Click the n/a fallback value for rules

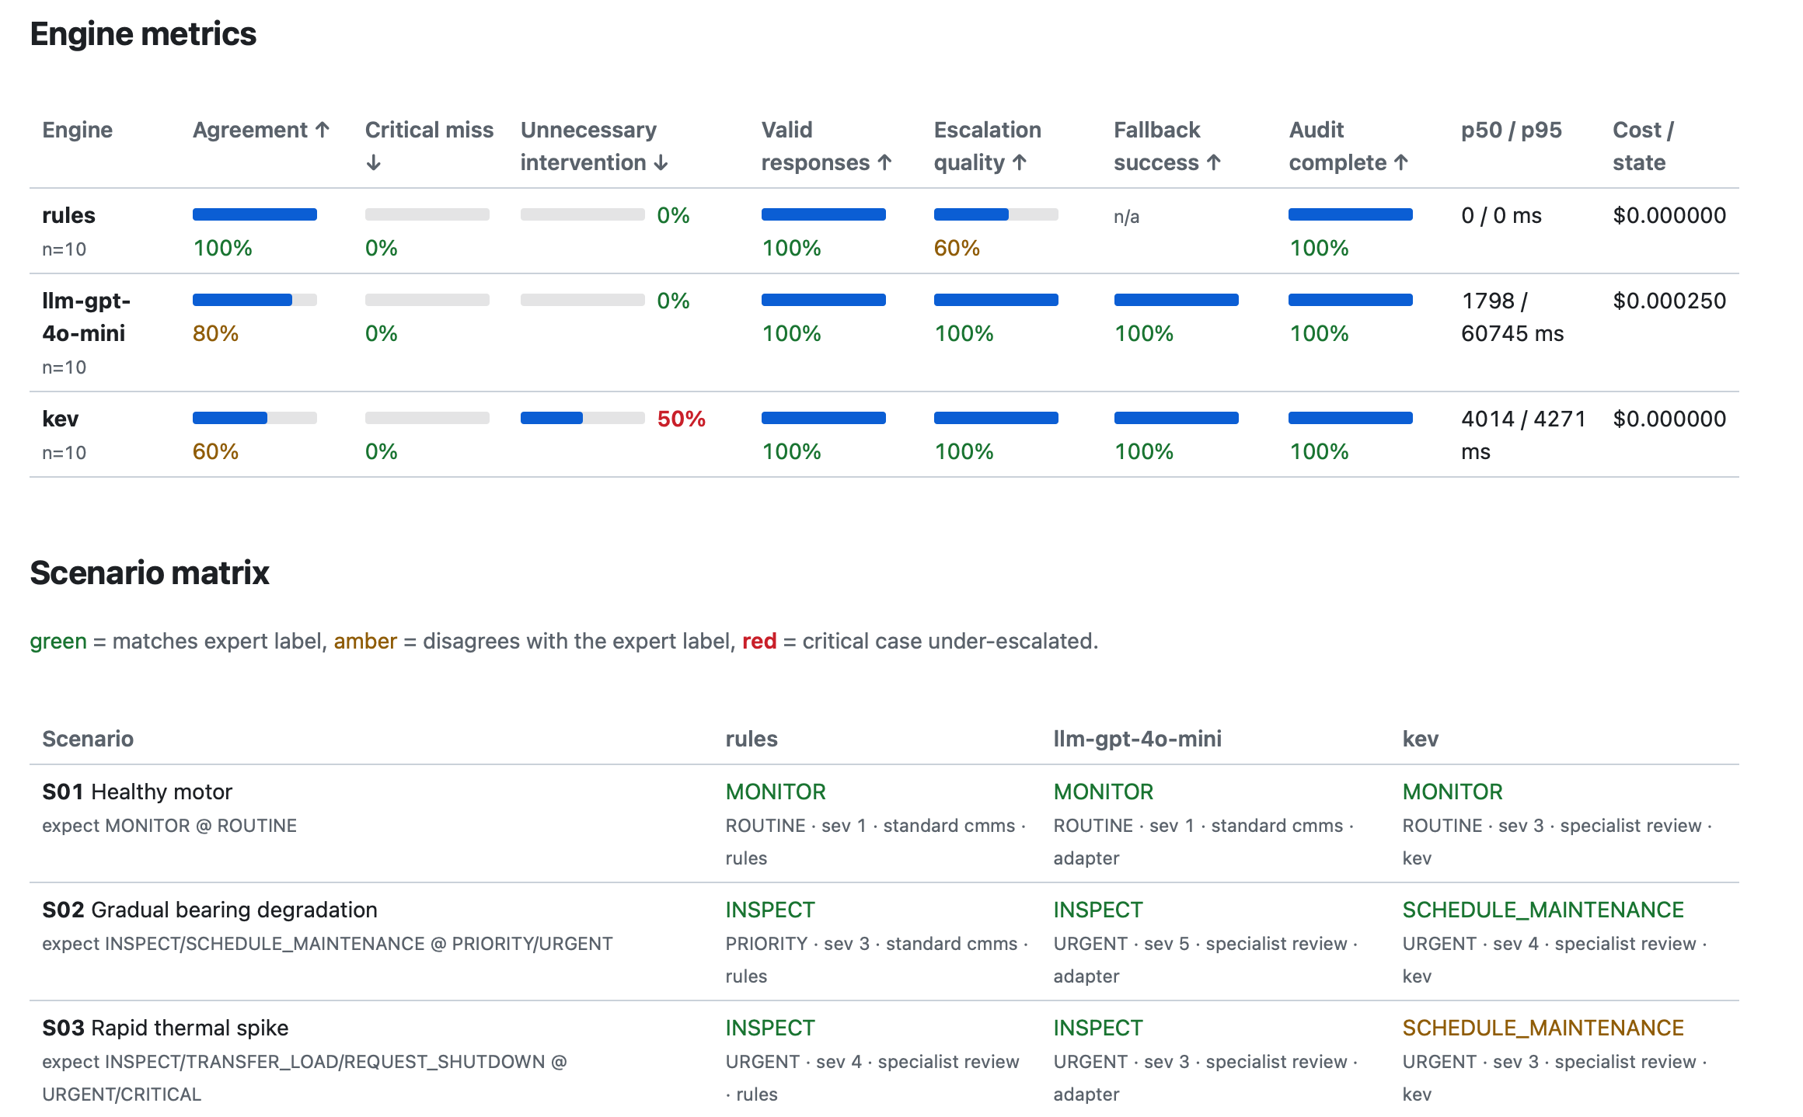[x=1126, y=217]
